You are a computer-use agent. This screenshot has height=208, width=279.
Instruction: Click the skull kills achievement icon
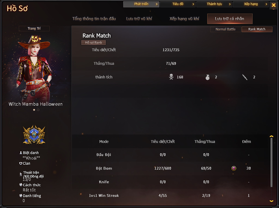(171, 77)
